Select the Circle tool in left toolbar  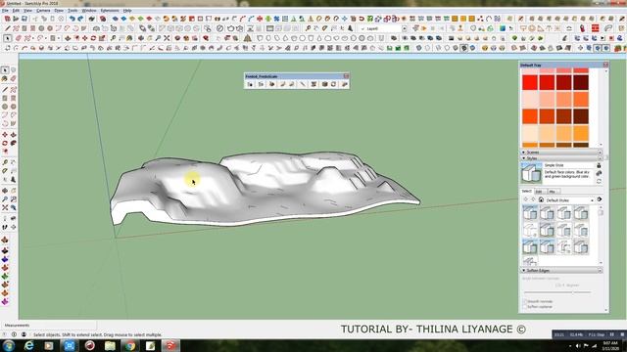point(5,107)
